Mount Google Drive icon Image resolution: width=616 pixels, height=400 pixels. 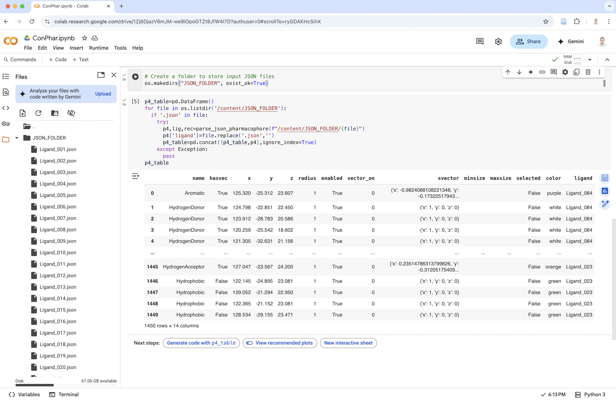(x=55, y=113)
